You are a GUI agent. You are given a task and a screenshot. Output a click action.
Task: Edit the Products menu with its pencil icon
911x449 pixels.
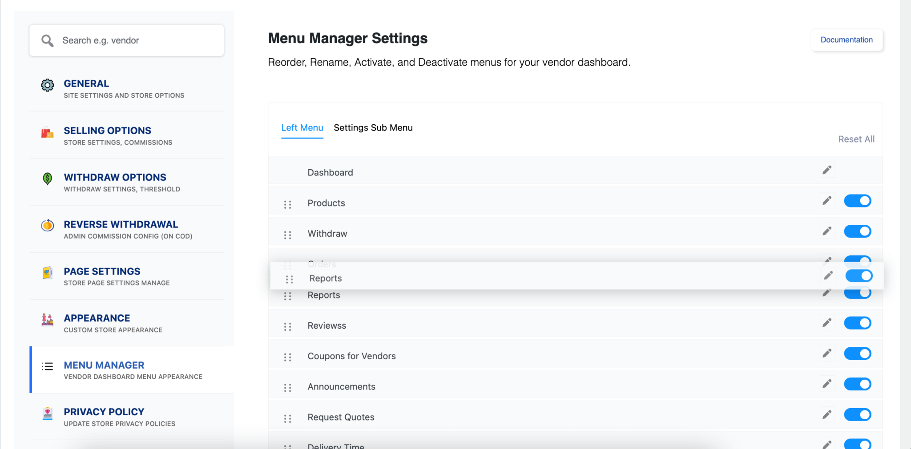(826, 200)
